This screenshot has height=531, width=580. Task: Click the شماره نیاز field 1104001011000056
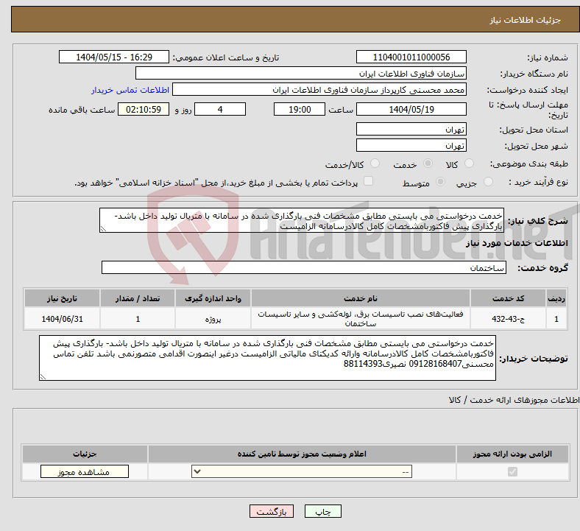[x=411, y=57]
